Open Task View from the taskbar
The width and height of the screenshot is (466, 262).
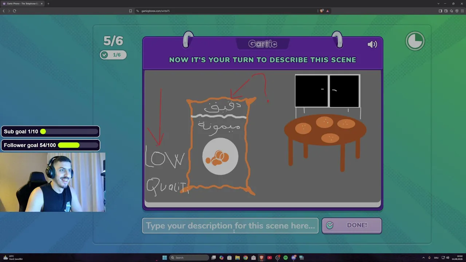[214, 258]
